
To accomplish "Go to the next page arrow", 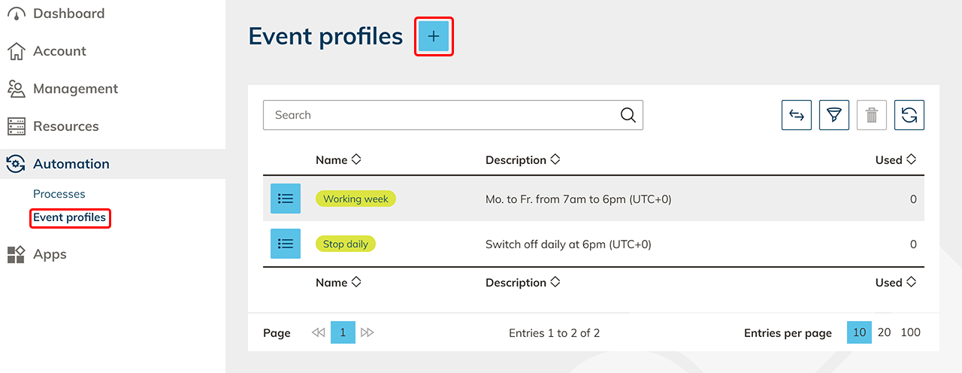I will coord(367,332).
